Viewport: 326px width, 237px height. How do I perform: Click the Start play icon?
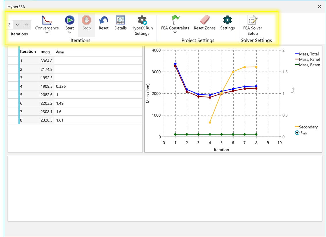coord(70,20)
